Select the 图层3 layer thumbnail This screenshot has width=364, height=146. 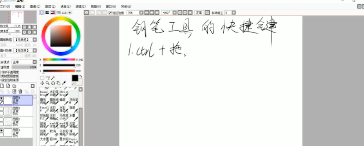click(8, 111)
